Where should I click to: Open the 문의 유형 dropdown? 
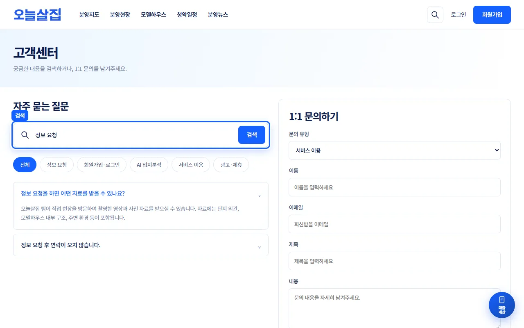click(395, 150)
